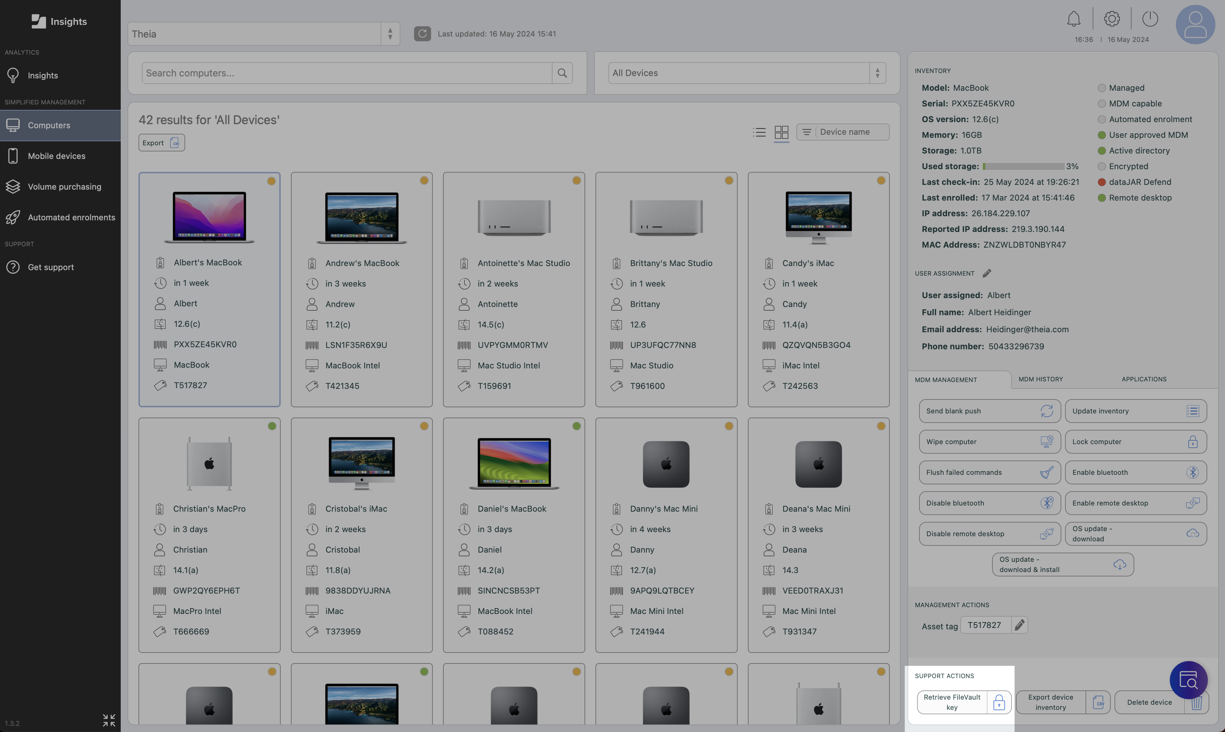The image size is (1225, 732).
Task: Switch to the Applications tab
Action: click(1143, 379)
